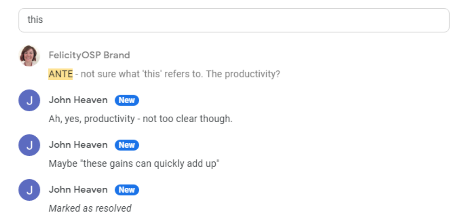Viewport: 465px width, 221px height.
Task: Click John Heaven's name above "Ah, yes, productivity"
Action: pyautogui.click(x=78, y=100)
